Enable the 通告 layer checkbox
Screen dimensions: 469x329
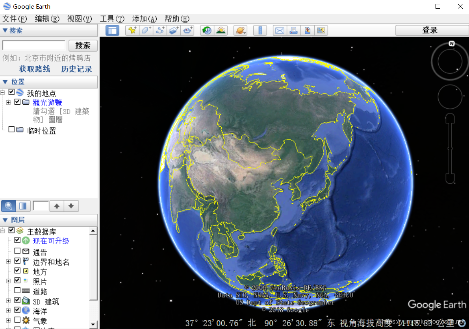coord(17,251)
